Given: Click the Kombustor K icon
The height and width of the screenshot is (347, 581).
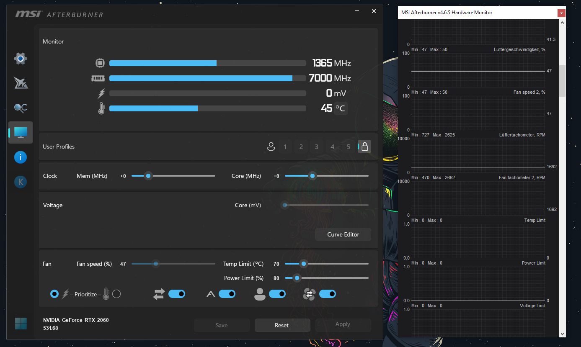Looking at the screenshot, I should [x=21, y=182].
